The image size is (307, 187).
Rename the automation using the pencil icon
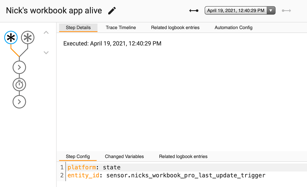[x=111, y=10]
